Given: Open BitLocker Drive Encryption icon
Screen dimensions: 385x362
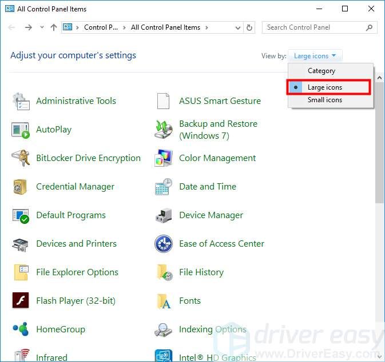Looking at the screenshot, I should point(21,158).
